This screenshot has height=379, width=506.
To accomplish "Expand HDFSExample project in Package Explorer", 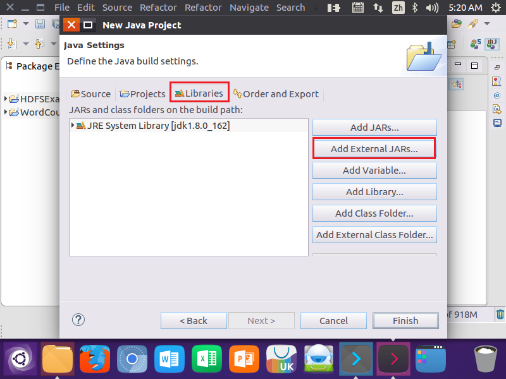I will pos(6,99).
